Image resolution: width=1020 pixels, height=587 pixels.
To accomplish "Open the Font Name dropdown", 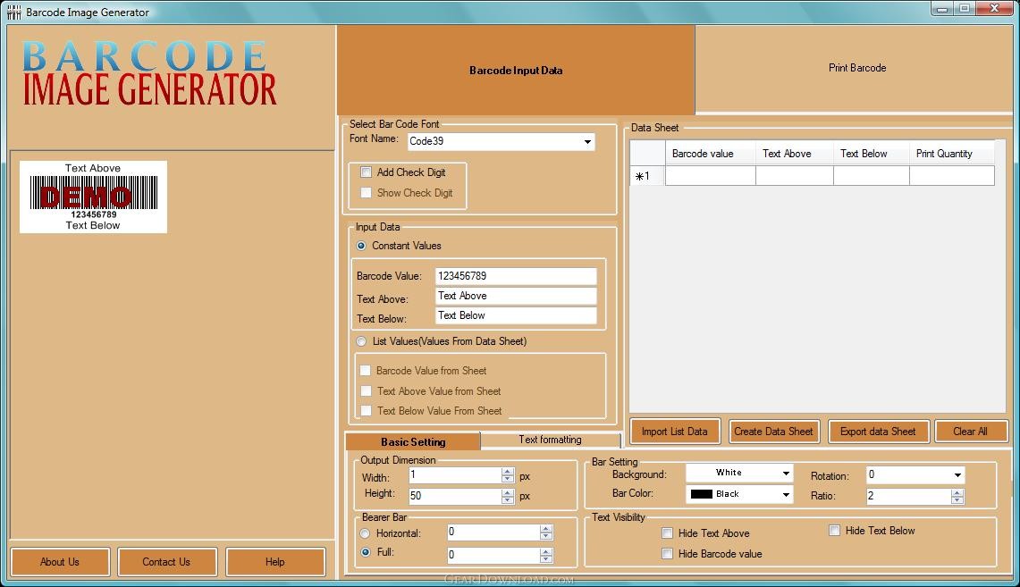I will (587, 142).
